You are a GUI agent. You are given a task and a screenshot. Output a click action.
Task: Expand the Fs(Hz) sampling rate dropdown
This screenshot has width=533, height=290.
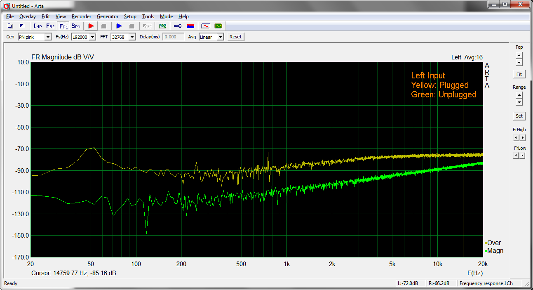pyautogui.click(x=92, y=37)
